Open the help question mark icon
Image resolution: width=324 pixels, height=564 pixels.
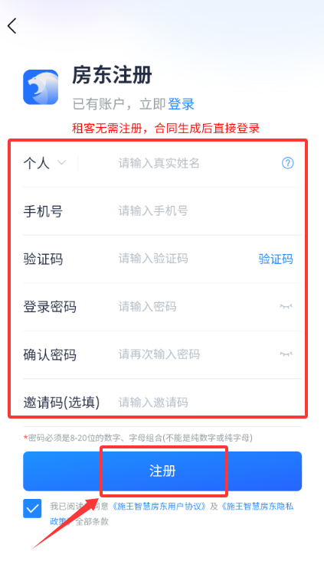[x=287, y=163]
